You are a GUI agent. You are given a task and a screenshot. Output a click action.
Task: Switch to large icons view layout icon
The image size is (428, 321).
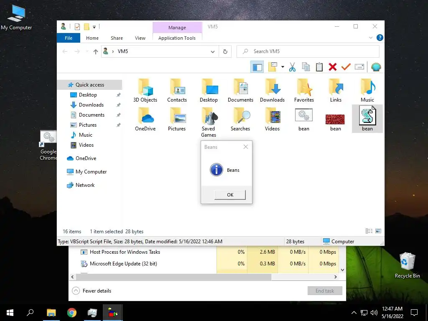click(x=378, y=231)
